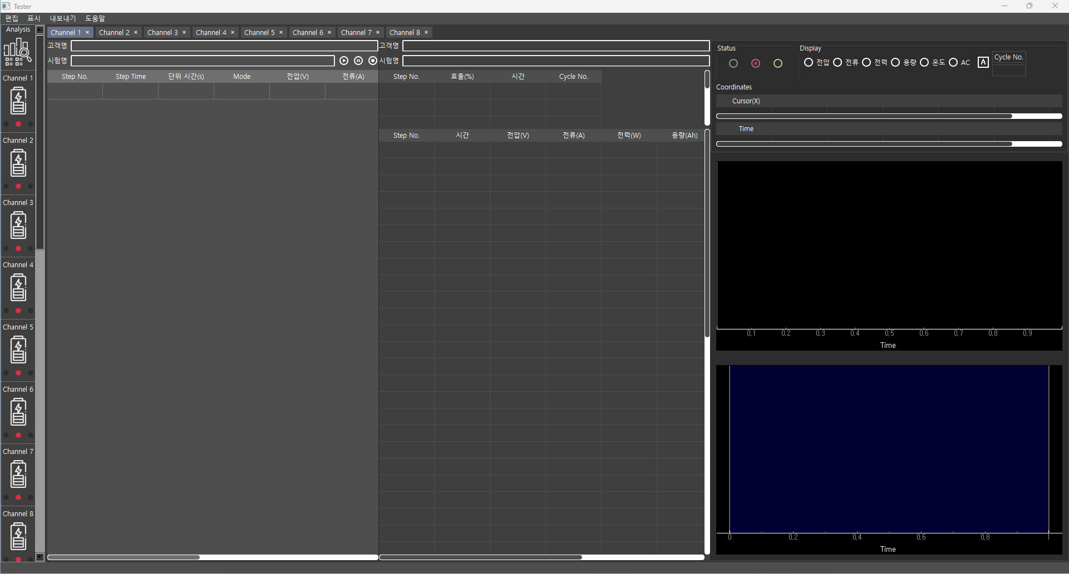Click the red dot under Channel 1
The height and width of the screenshot is (574, 1069).
point(18,124)
